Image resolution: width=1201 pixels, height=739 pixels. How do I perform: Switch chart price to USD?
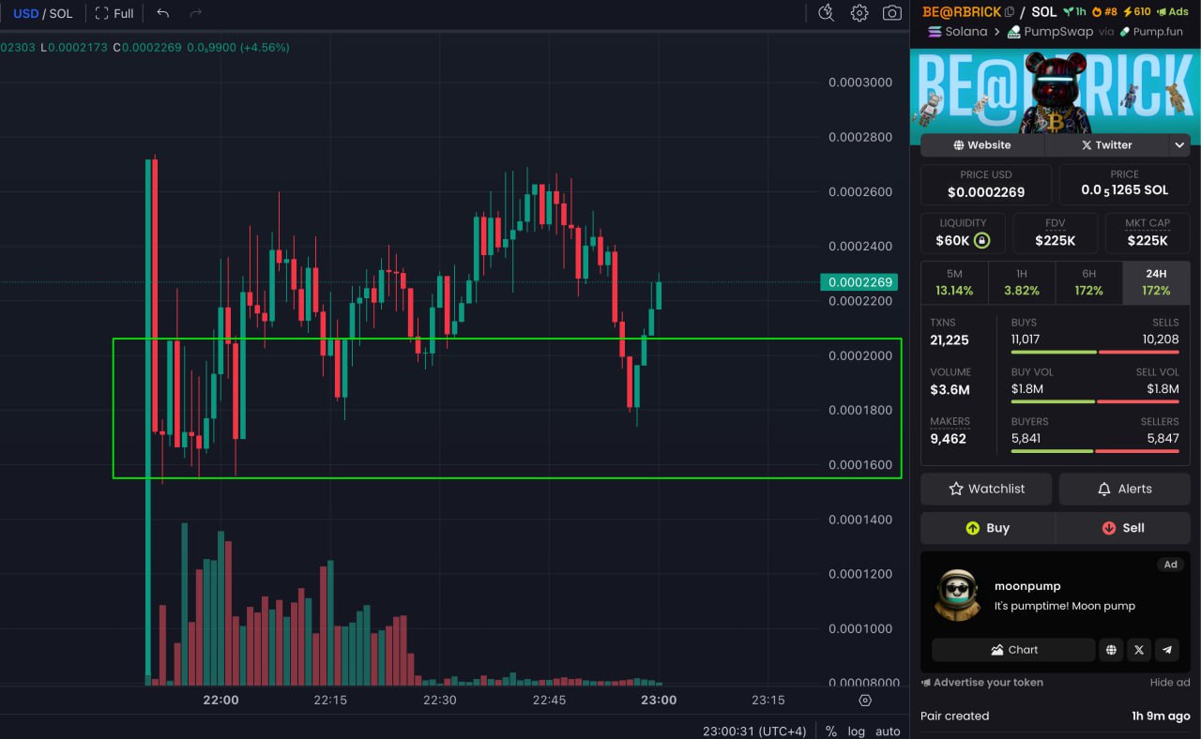pos(26,13)
